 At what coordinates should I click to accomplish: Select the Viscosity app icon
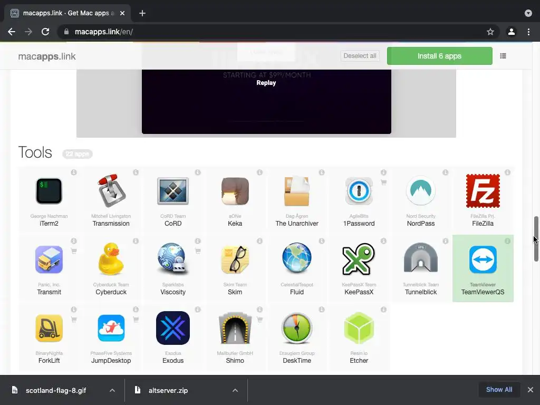coord(173,259)
